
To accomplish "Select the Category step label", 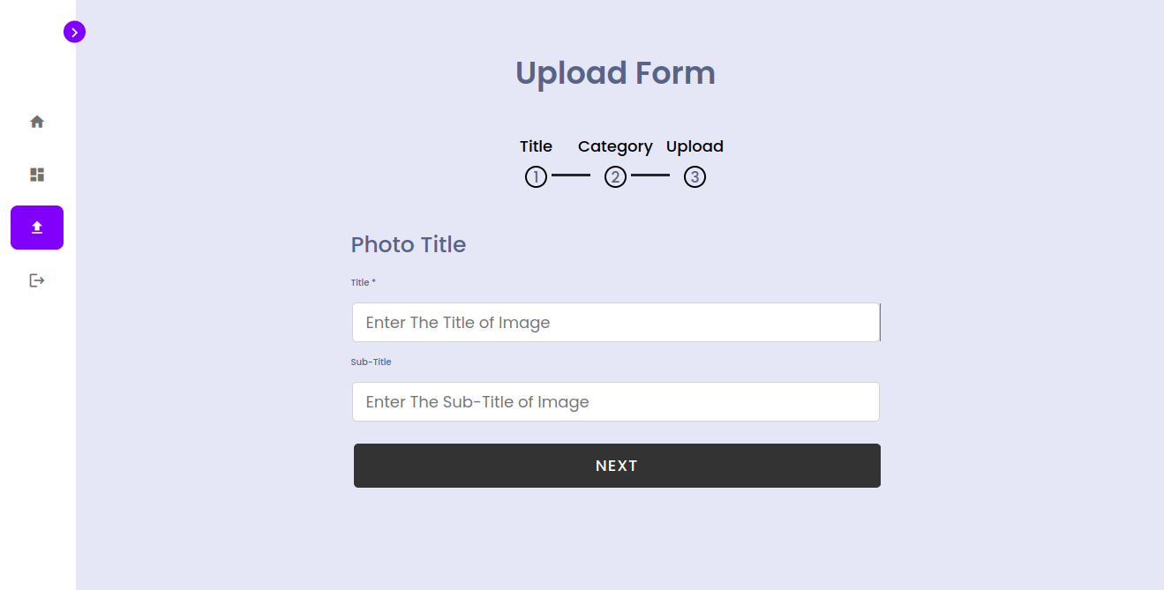I will [x=615, y=146].
